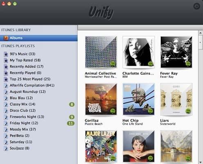Select the Liars Sisterworld album cover
The height and width of the screenshot is (164, 203).
pos(176,99)
